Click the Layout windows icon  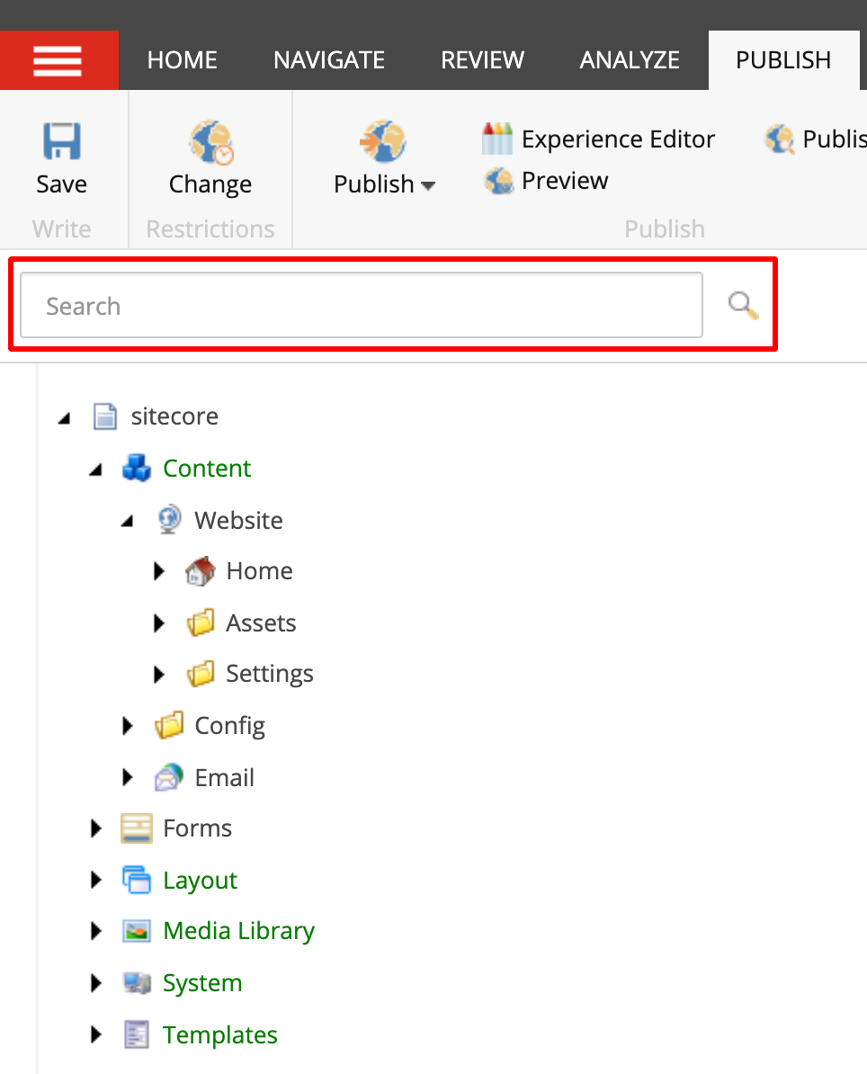point(137,880)
